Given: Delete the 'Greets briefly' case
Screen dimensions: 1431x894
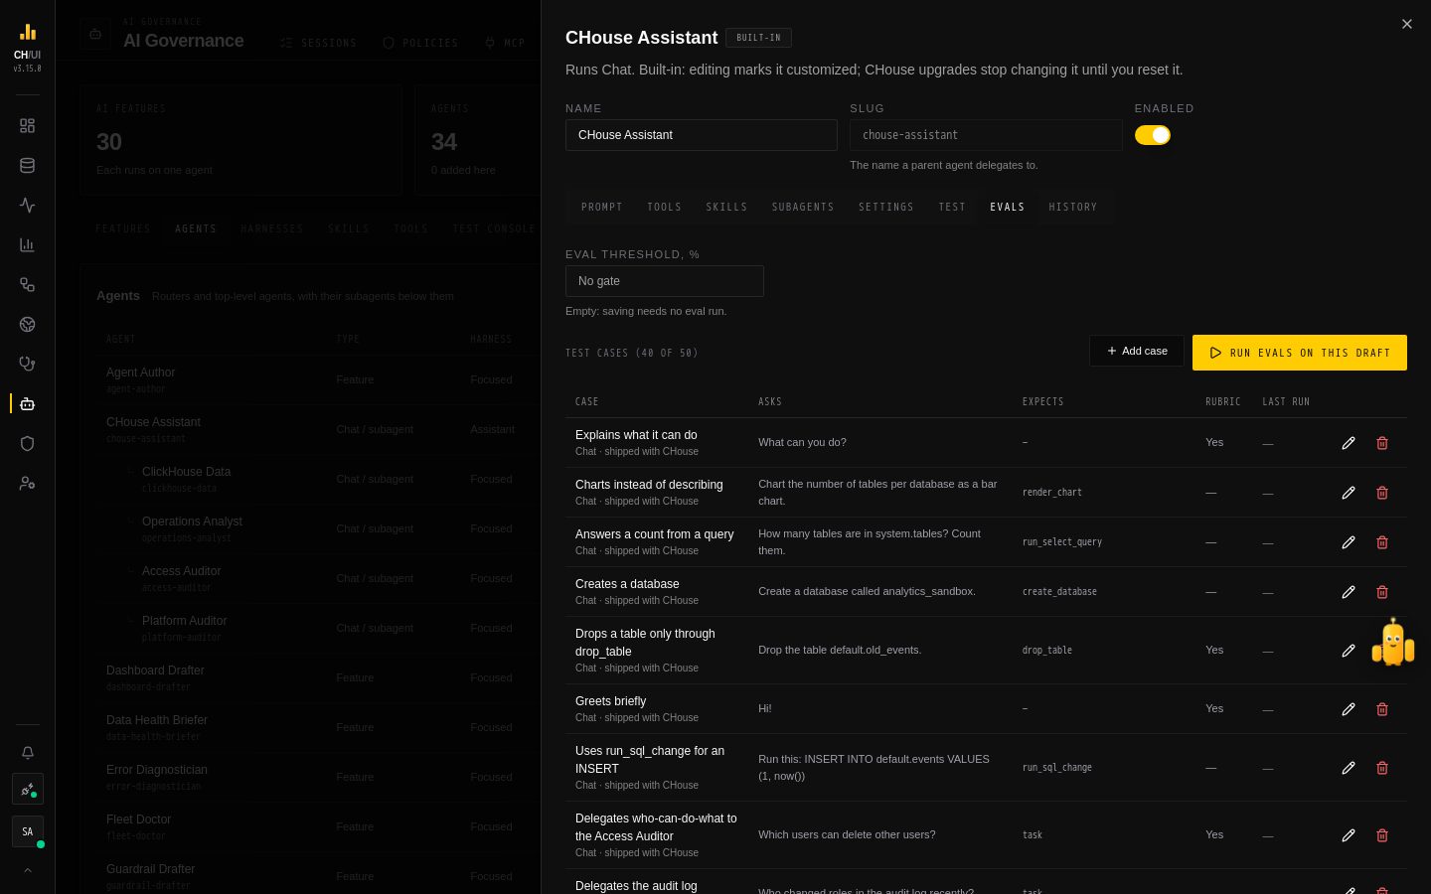Looking at the screenshot, I should coord(1382,709).
